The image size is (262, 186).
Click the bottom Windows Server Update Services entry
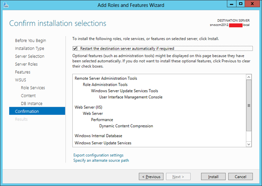click(x=103, y=143)
